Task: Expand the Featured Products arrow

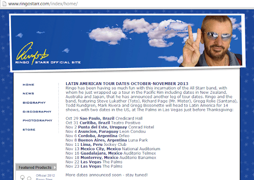Action: coord(55,167)
